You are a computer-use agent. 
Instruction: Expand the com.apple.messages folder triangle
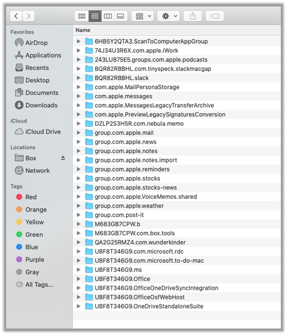coord(79,96)
